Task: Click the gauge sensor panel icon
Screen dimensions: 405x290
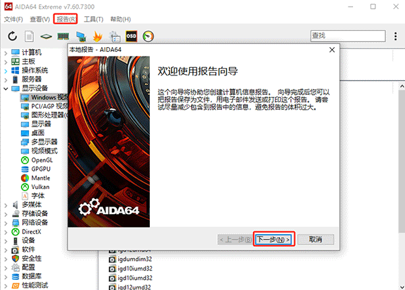Action: coord(148,36)
